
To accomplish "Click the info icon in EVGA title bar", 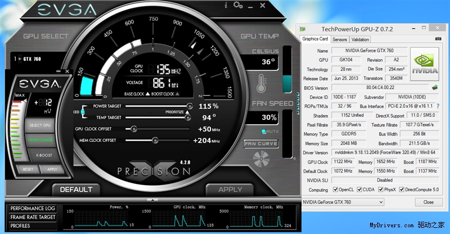I will click(x=226, y=5).
